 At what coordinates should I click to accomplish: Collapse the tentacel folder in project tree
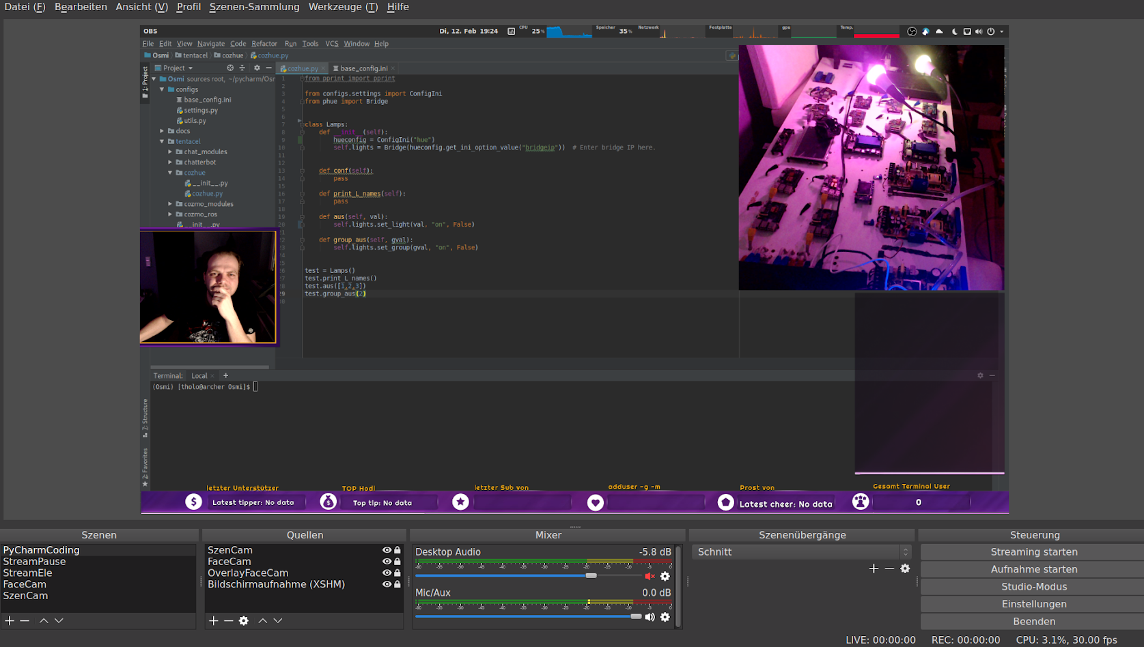[162, 141]
